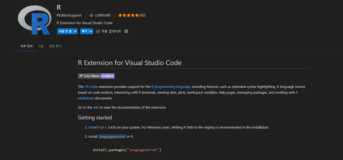Switch to the 변경 로그 tab

pyautogui.click(x=55, y=46)
